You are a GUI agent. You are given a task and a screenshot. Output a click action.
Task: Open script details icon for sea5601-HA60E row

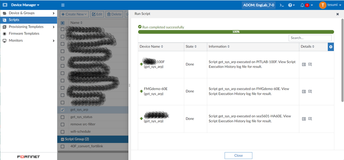(x=304, y=119)
